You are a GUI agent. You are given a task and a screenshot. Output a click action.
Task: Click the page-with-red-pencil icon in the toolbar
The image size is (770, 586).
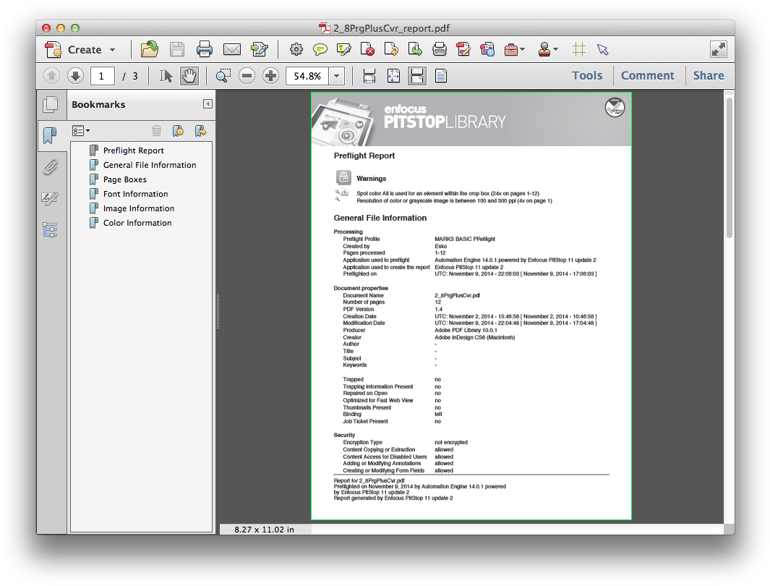coord(463,50)
